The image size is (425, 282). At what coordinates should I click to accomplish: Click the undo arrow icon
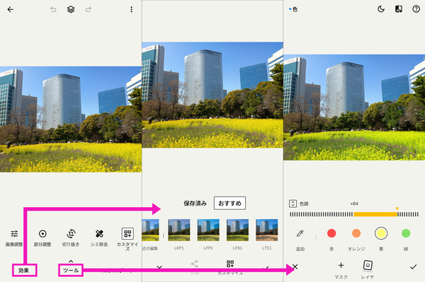[x=53, y=9]
